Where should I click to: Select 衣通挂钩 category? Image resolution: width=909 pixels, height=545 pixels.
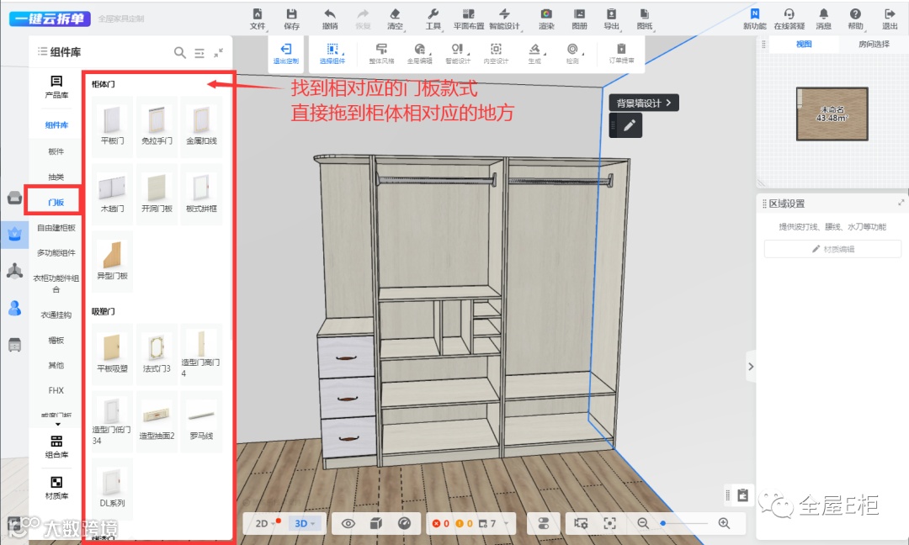click(56, 315)
